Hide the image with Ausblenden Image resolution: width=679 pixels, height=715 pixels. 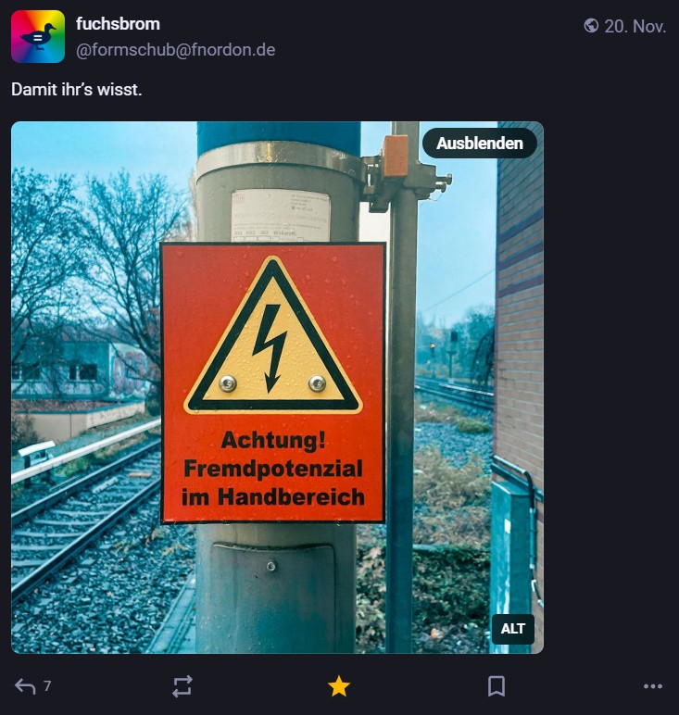tap(480, 144)
